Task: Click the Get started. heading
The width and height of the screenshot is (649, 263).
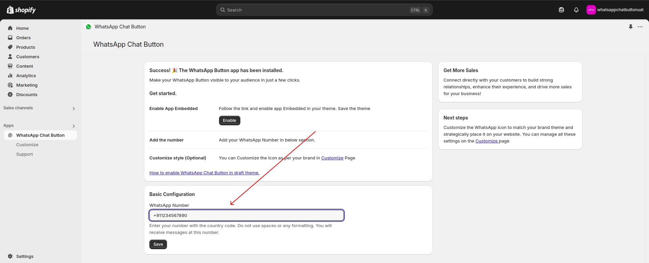Action: 163,93
